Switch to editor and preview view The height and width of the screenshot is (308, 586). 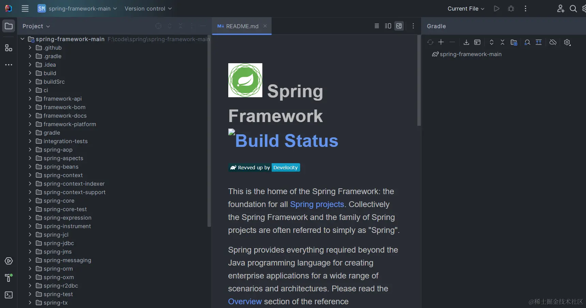pyautogui.click(x=388, y=26)
